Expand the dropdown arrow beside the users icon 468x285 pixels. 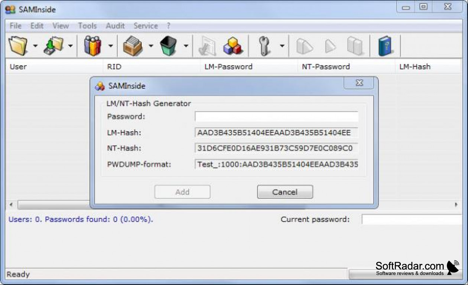110,46
